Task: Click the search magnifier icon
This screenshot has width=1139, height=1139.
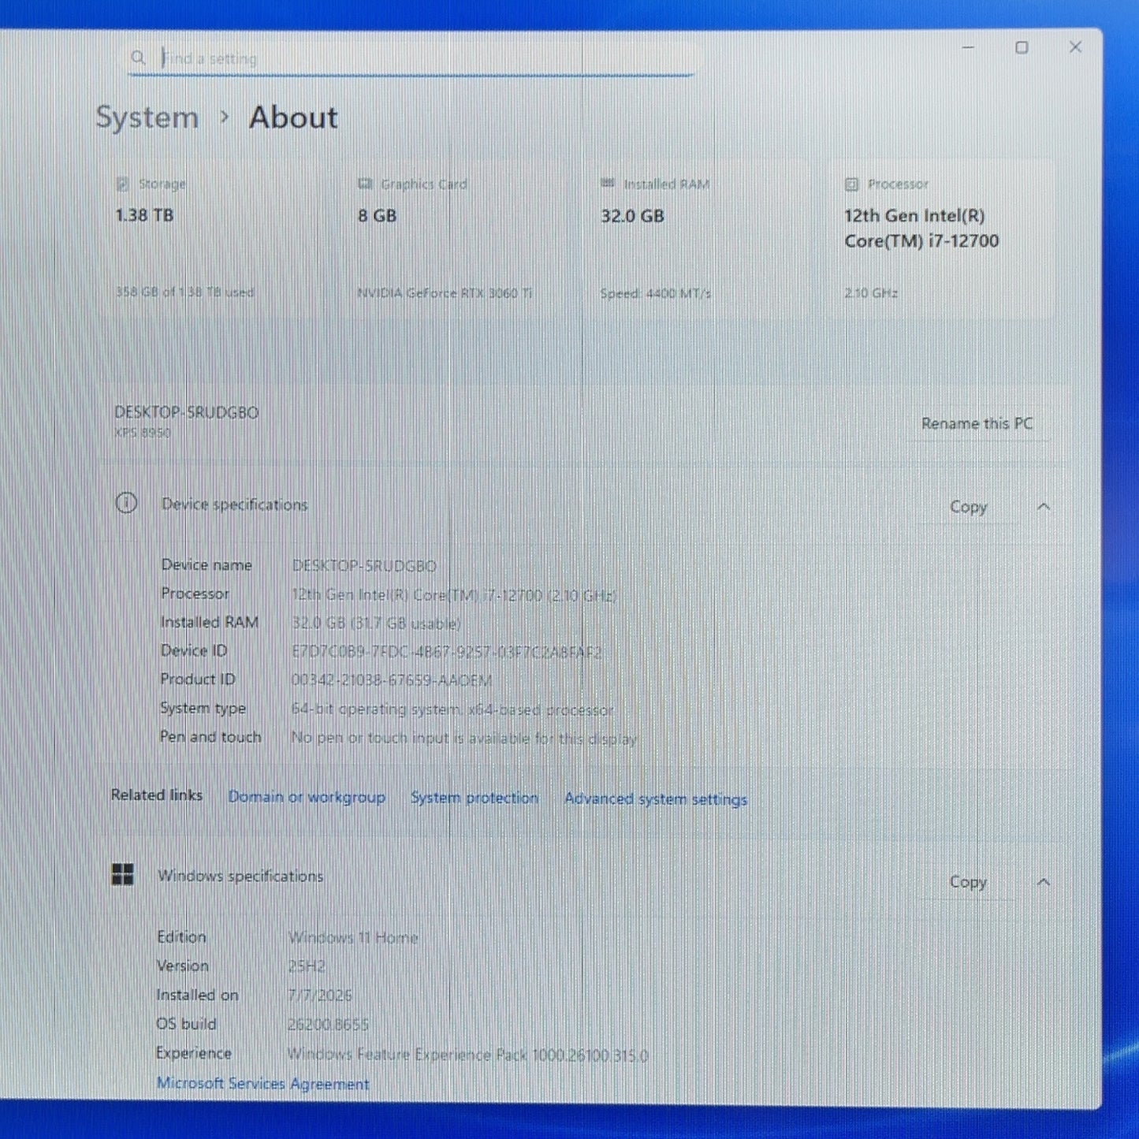Action: [138, 58]
